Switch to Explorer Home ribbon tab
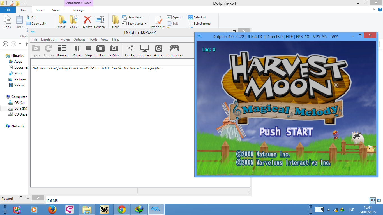 tap(24, 10)
